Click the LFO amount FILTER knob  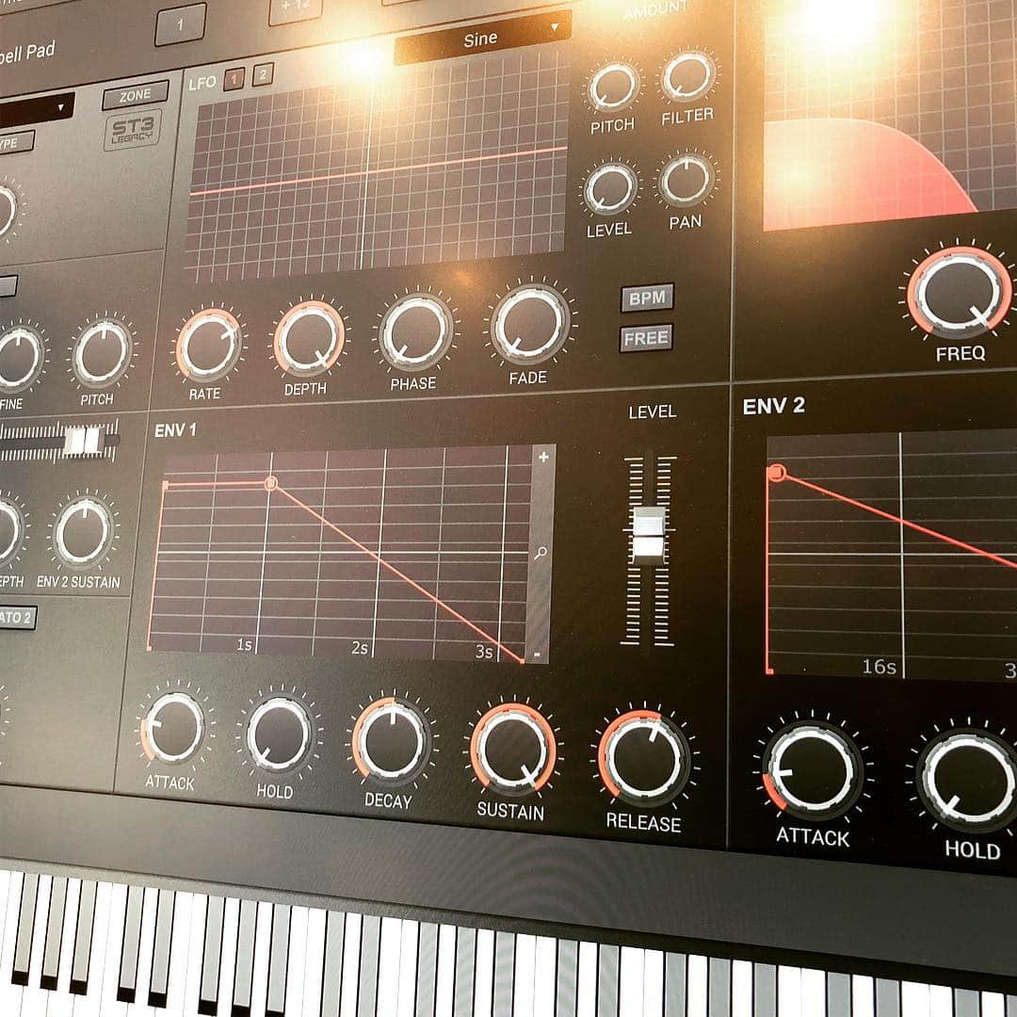[688, 76]
